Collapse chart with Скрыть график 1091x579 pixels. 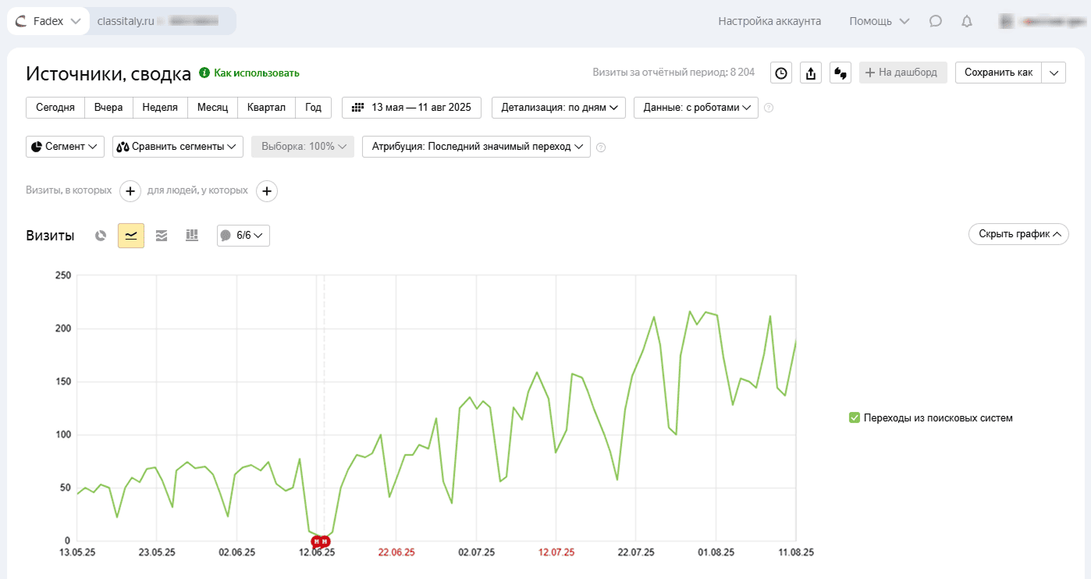click(1018, 234)
